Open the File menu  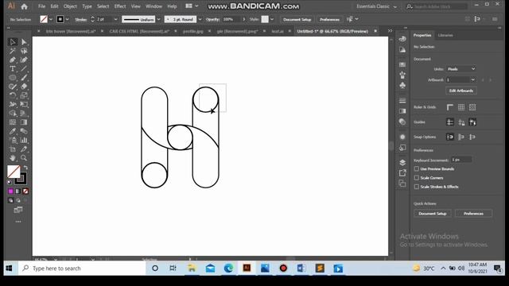41,6
